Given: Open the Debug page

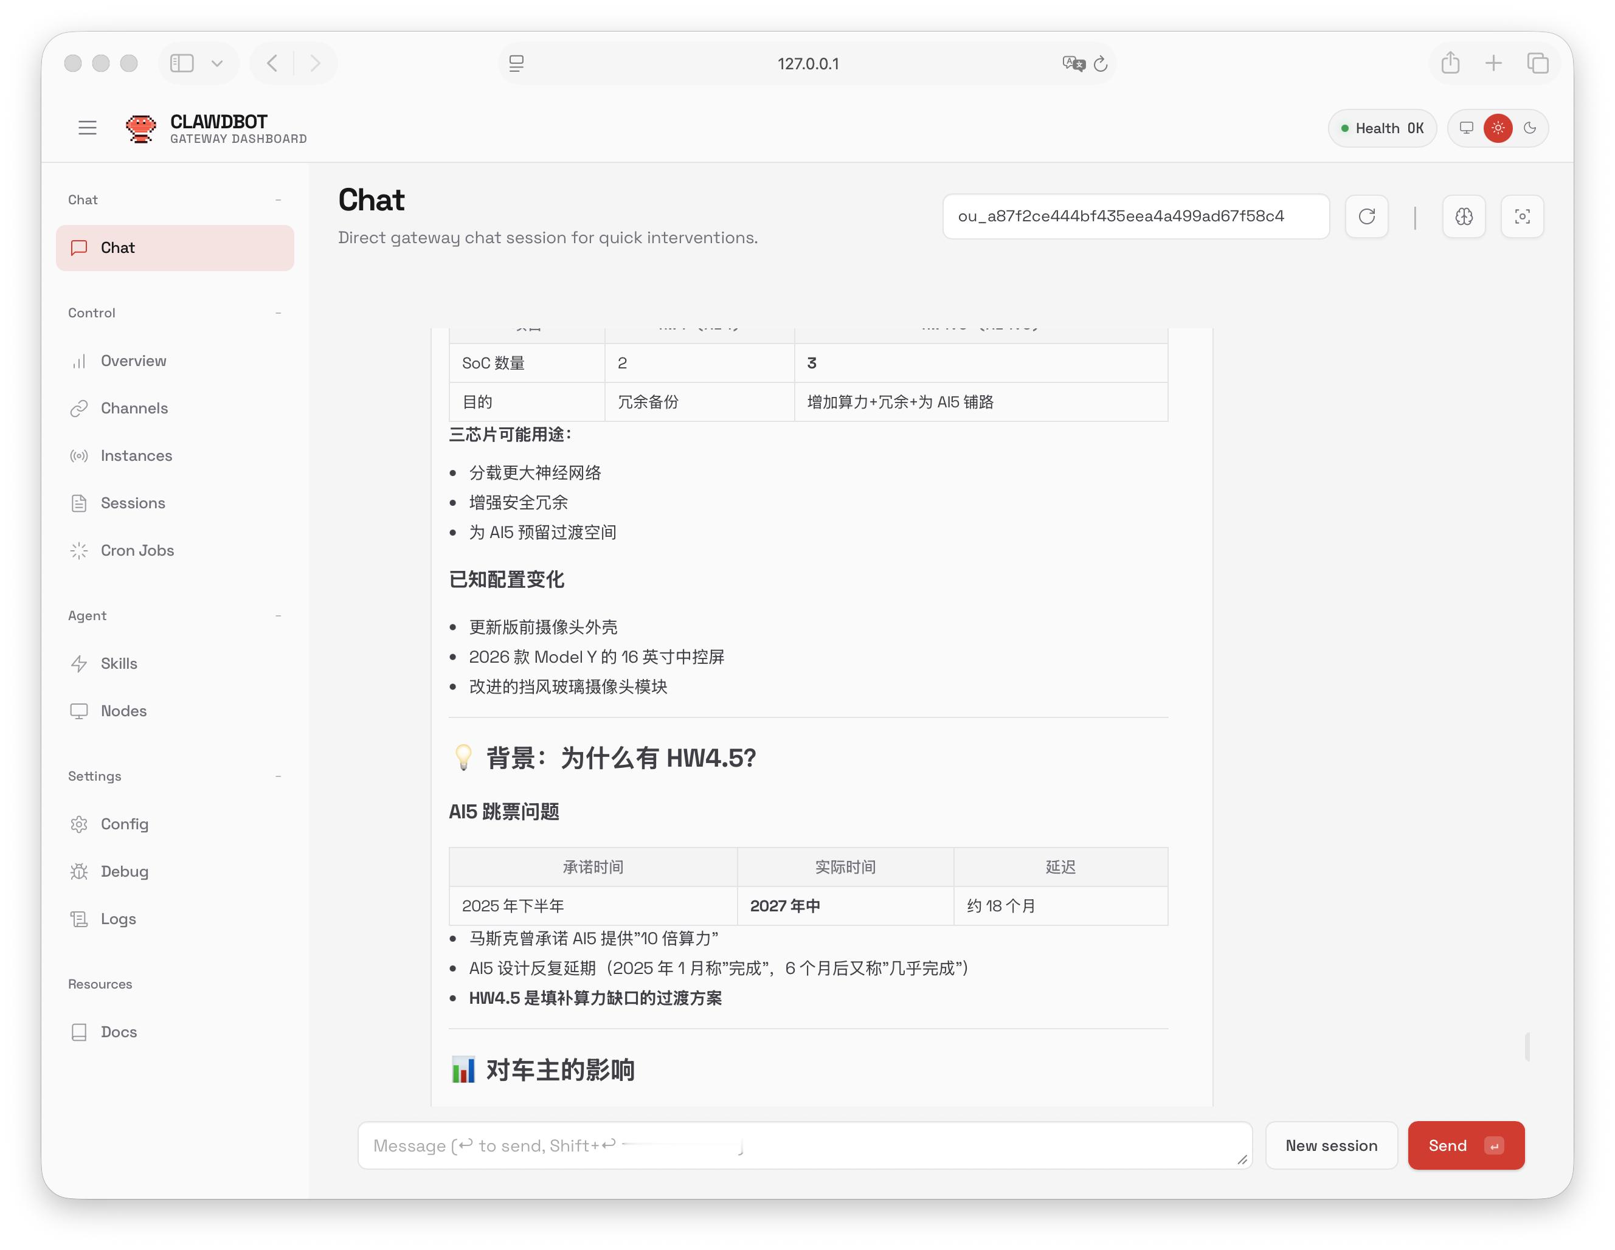Looking at the screenshot, I should [x=124, y=871].
